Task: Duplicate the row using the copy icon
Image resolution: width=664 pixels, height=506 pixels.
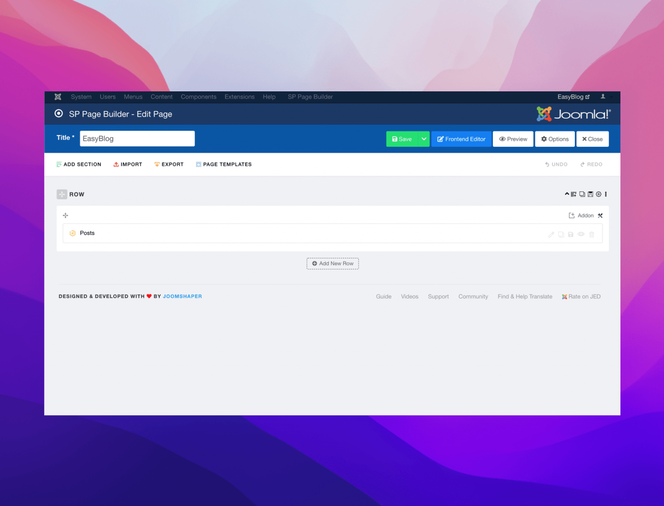Action: (x=582, y=194)
